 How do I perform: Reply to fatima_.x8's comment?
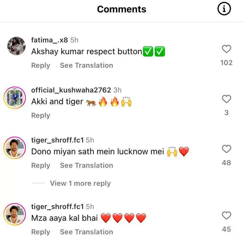click(x=41, y=65)
